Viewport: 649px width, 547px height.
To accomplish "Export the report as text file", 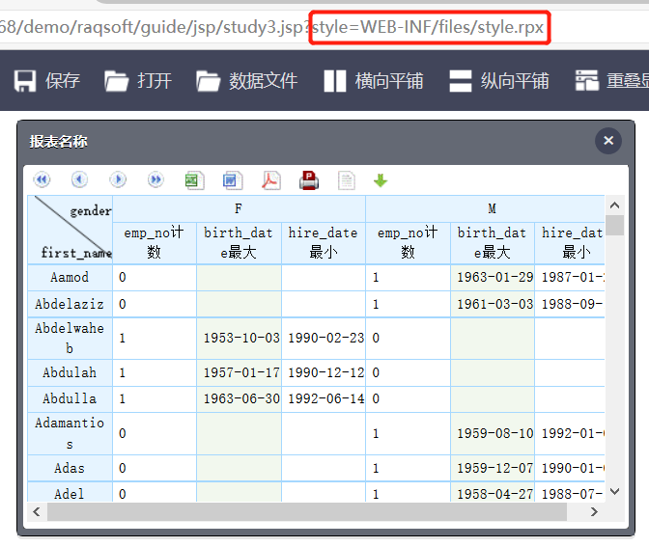I will pyautogui.click(x=346, y=179).
